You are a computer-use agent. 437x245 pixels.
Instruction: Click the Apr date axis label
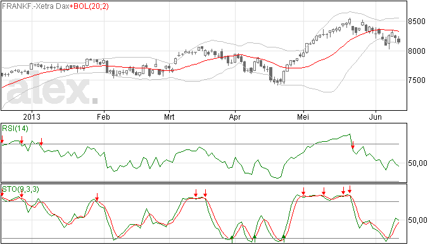click(x=235, y=117)
